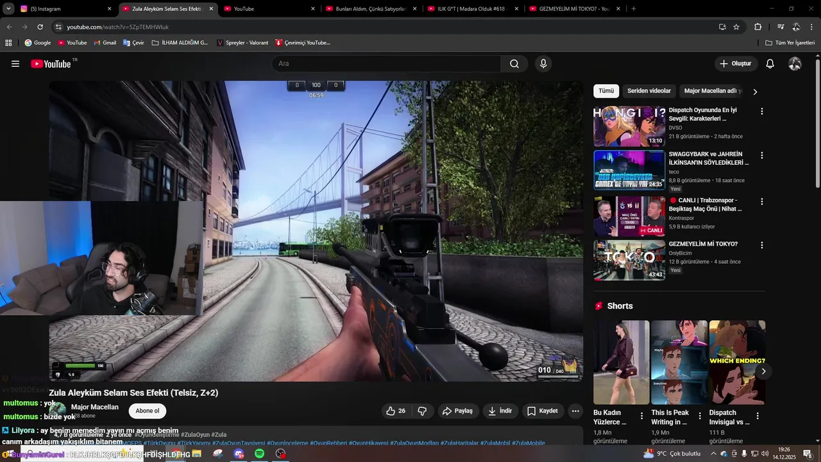Open the account avatar menu on YouTube
This screenshot has width=821, height=462.
click(x=795, y=64)
